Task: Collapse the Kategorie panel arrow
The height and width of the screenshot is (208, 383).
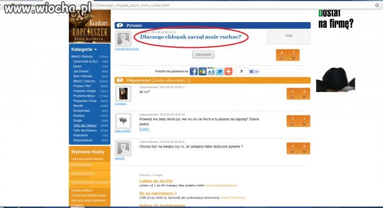Action: click(96, 49)
